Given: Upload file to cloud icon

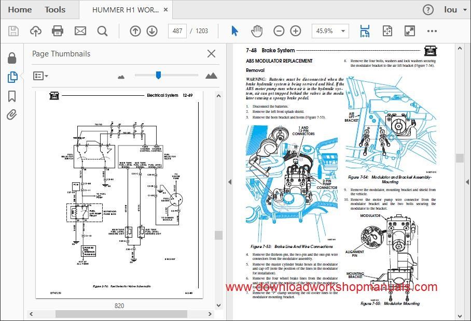Looking at the screenshot, I should [36, 31].
